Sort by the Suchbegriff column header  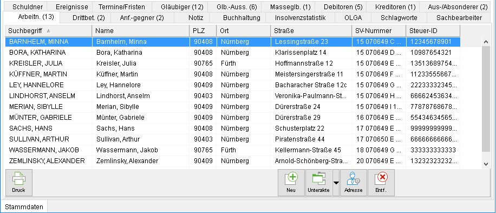[x=48, y=31]
